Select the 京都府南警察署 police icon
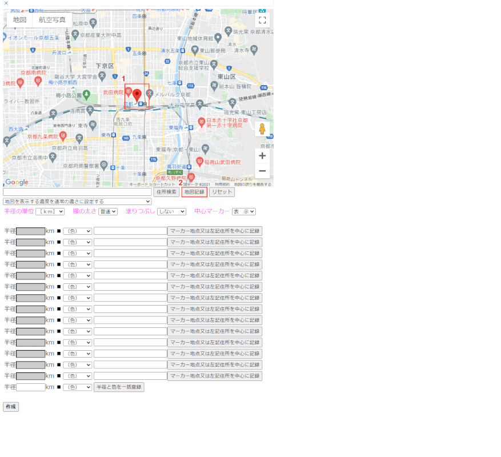Image resolution: width=501 pixels, height=457 pixels. pos(104,165)
